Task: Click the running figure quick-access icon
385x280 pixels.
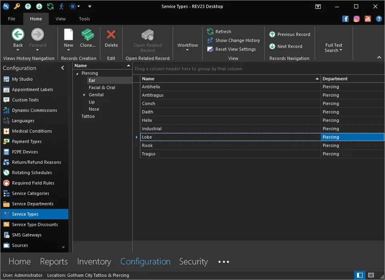Action: click(x=62, y=6)
